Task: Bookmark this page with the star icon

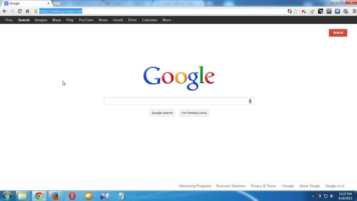Action: pyautogui.click(x=296, y=11)
